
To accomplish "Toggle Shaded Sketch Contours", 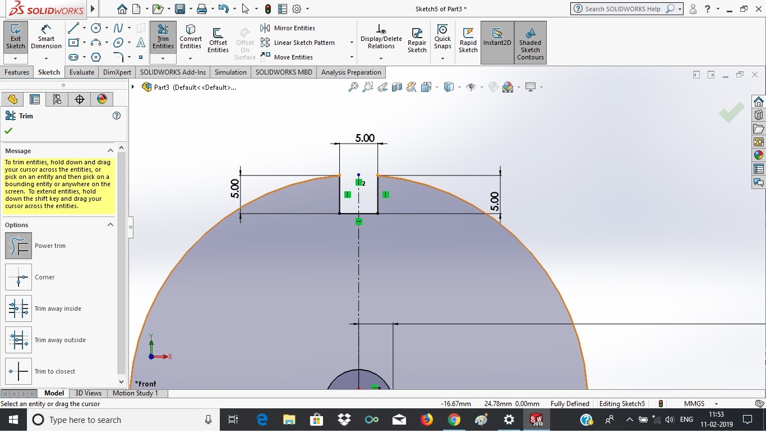I will click(530, 42).
